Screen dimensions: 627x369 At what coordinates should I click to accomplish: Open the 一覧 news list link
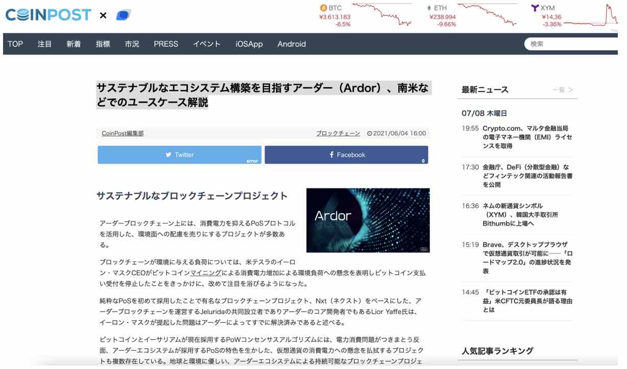click(563, 90)
